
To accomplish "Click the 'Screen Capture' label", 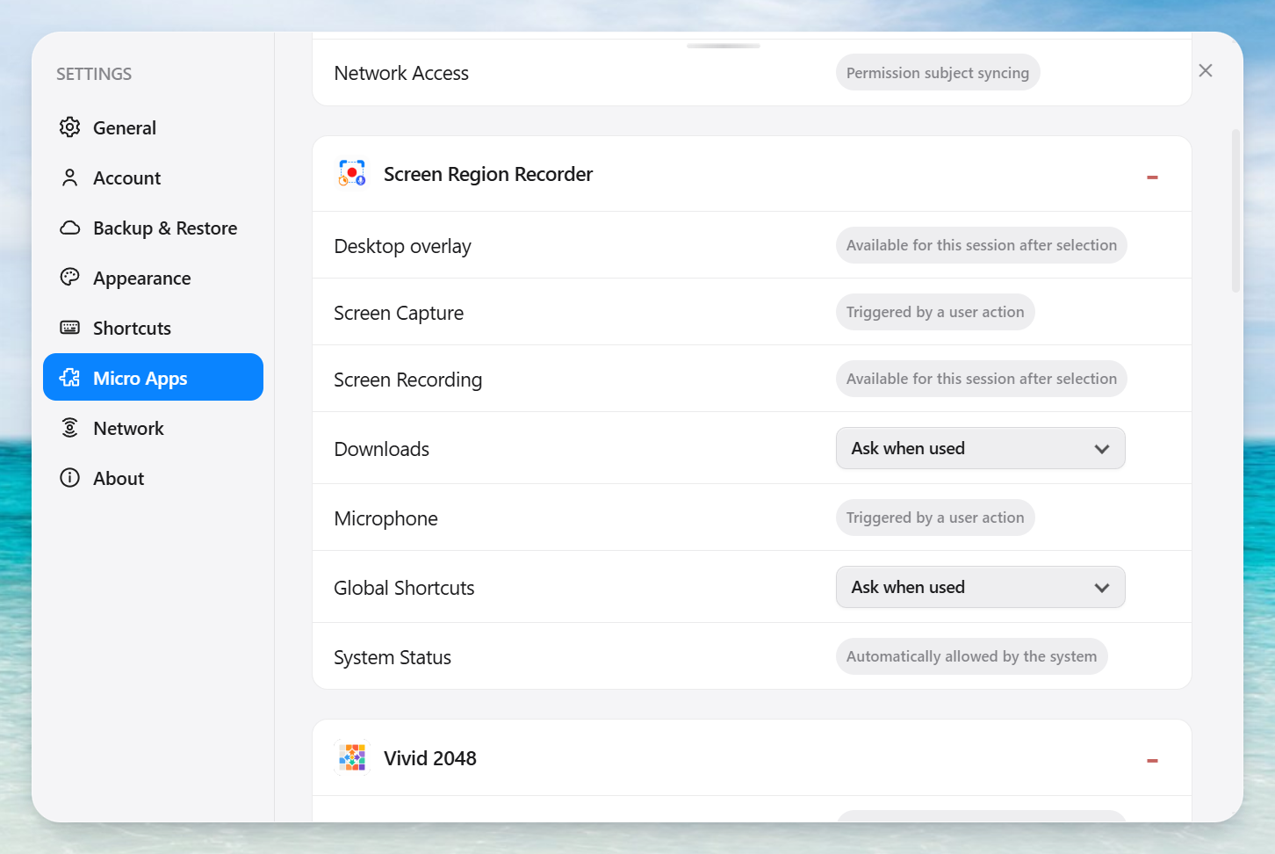I will point(399,313).
